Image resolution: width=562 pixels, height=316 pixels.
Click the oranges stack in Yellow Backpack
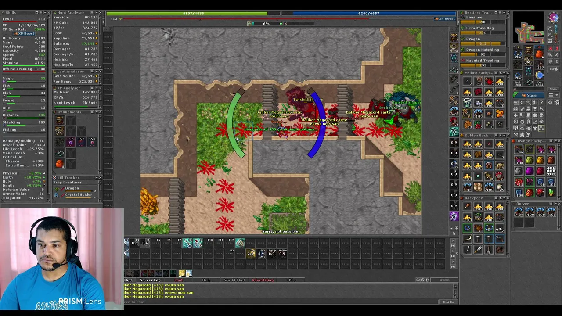tap(500, 113)
